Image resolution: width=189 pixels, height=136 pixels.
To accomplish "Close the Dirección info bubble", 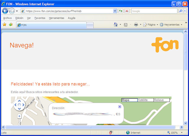I will pos(120,107).
